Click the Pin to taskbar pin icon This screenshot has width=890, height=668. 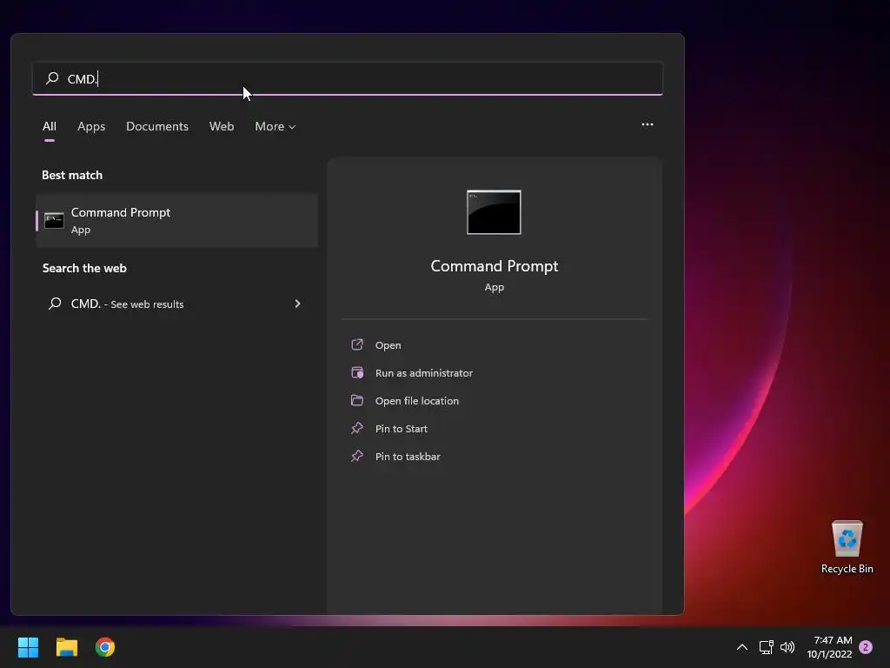(x=357, y=456)
